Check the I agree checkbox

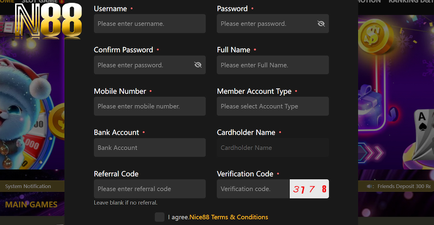click(x=159, y=217)
